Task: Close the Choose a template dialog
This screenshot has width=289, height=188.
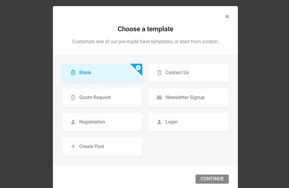Action: [x=227, y=17]
